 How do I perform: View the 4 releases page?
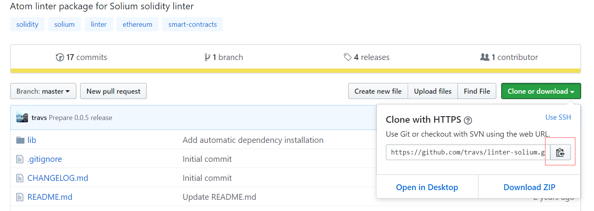367,57
